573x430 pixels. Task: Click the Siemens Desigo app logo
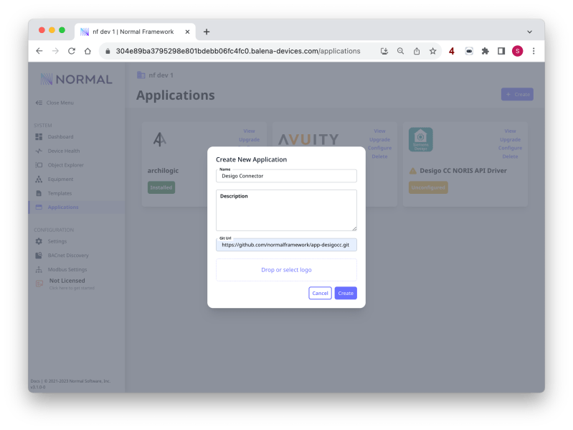pyautogui.click(x=421, y=139)
